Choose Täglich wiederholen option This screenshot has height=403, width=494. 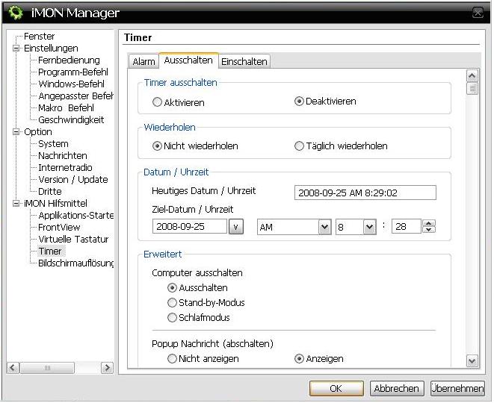point(299,146)
